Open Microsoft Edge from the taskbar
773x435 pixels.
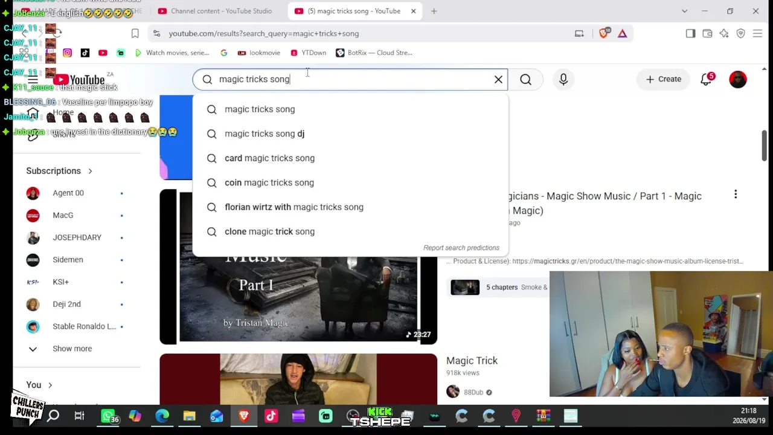[x=162, y=416]
